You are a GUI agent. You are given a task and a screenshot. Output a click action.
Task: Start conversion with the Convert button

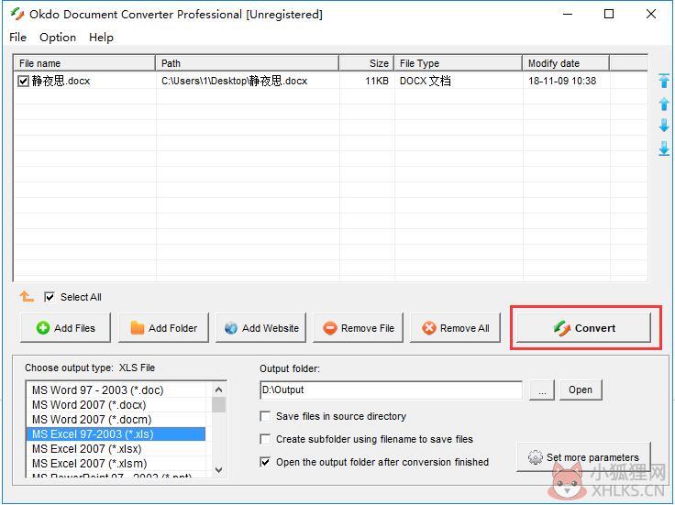coord(583,328)
